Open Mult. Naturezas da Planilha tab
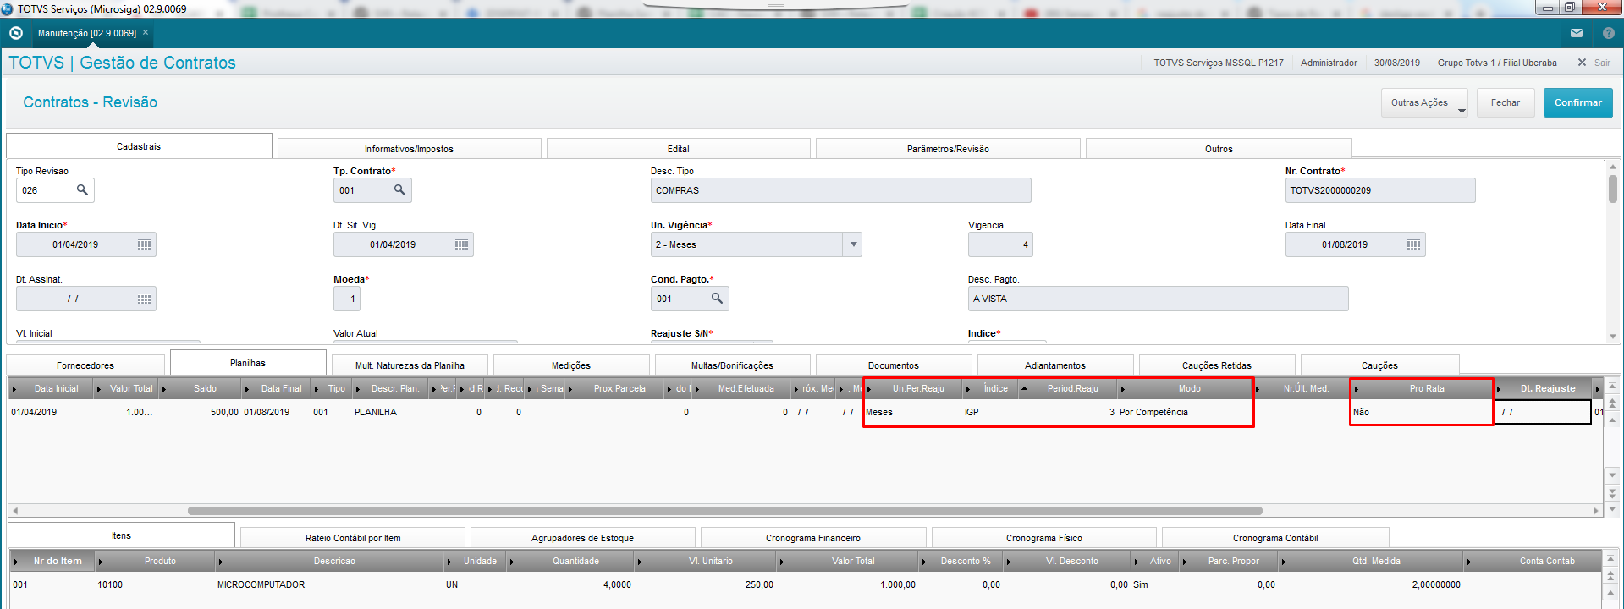 pos(410,365)
